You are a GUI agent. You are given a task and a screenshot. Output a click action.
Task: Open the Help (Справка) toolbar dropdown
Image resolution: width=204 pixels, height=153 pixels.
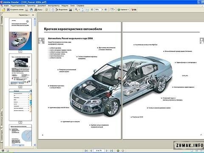[123, 10]
